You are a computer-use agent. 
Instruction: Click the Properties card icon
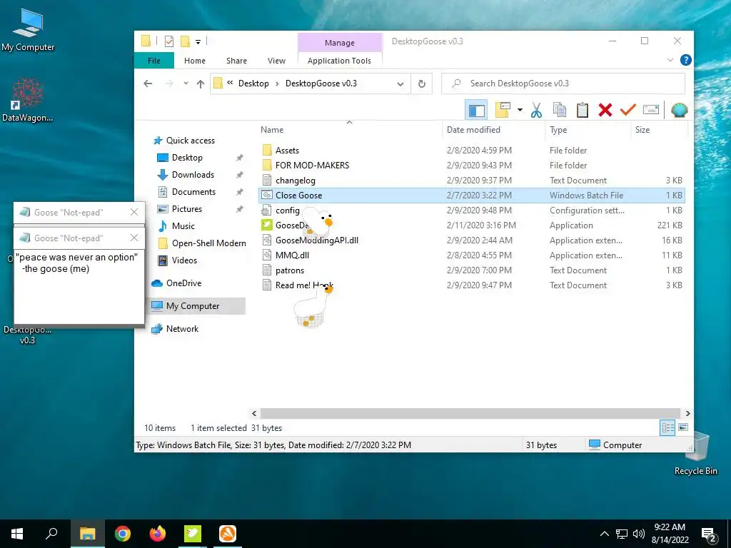coord(651,110)
